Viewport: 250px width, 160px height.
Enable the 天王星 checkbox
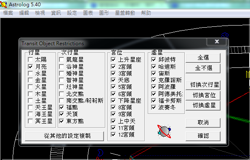click(30, 107)
